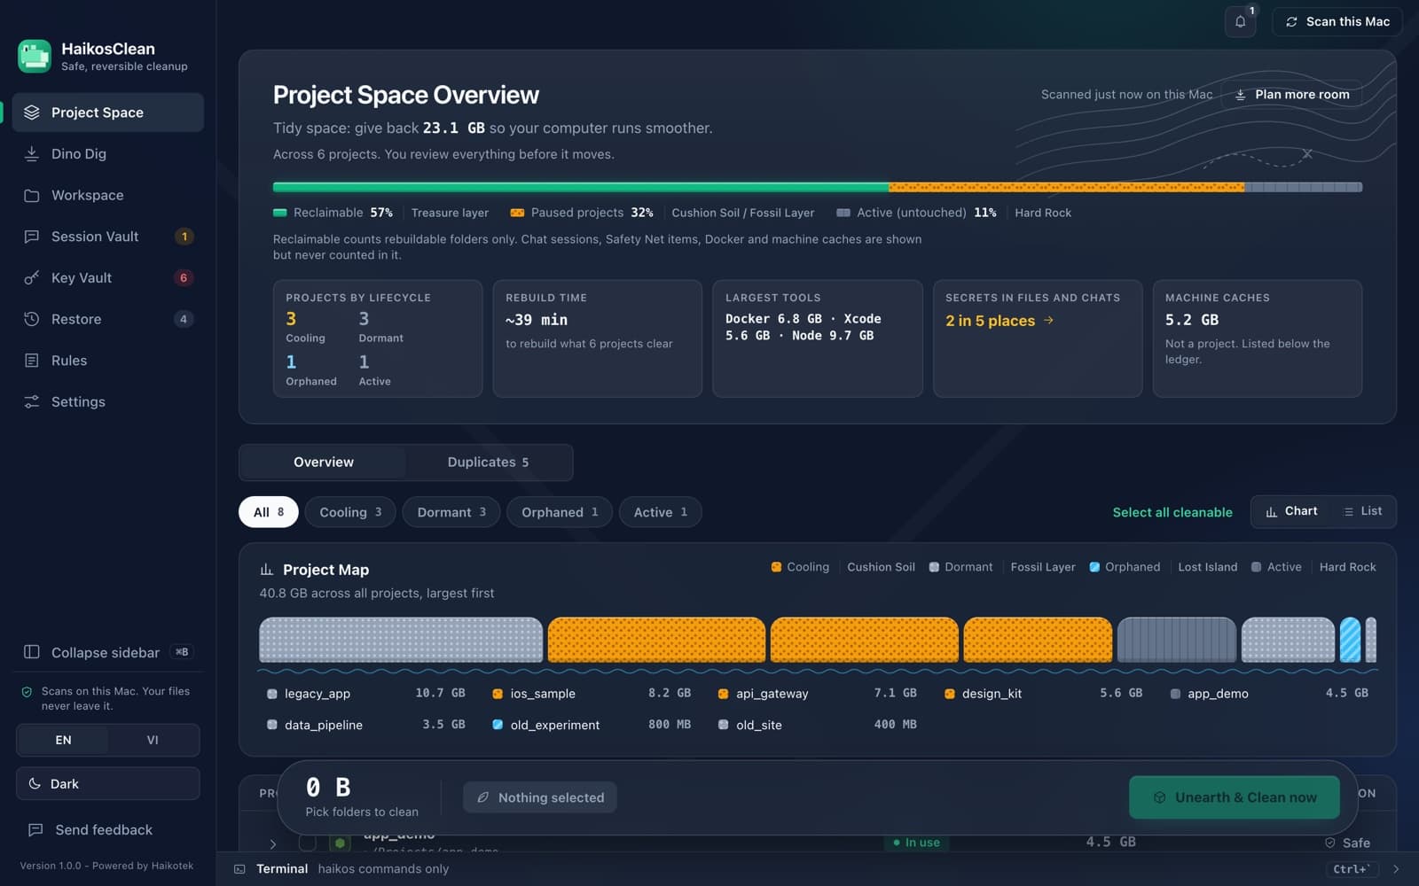Open the Session Vault
Image resolution: width=1419 pixels, height=886 pixels.
(108, 237)
